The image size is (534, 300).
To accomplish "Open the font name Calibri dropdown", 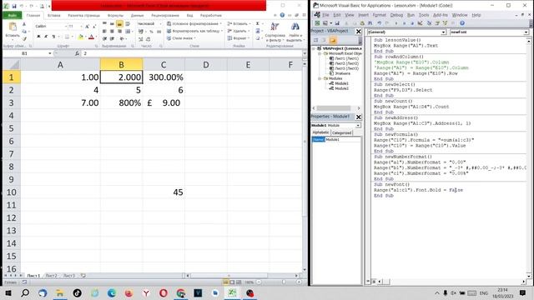I will point(66,26).
